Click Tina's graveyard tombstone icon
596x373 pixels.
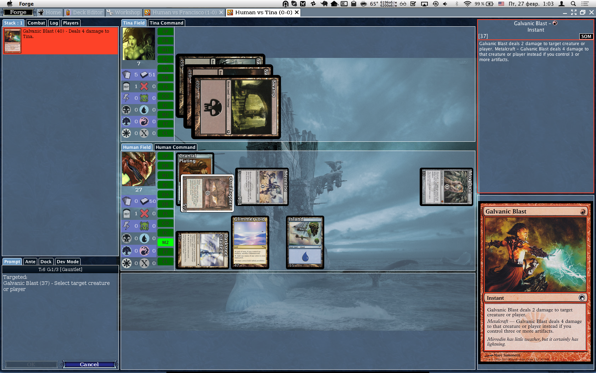click(126, 86)
